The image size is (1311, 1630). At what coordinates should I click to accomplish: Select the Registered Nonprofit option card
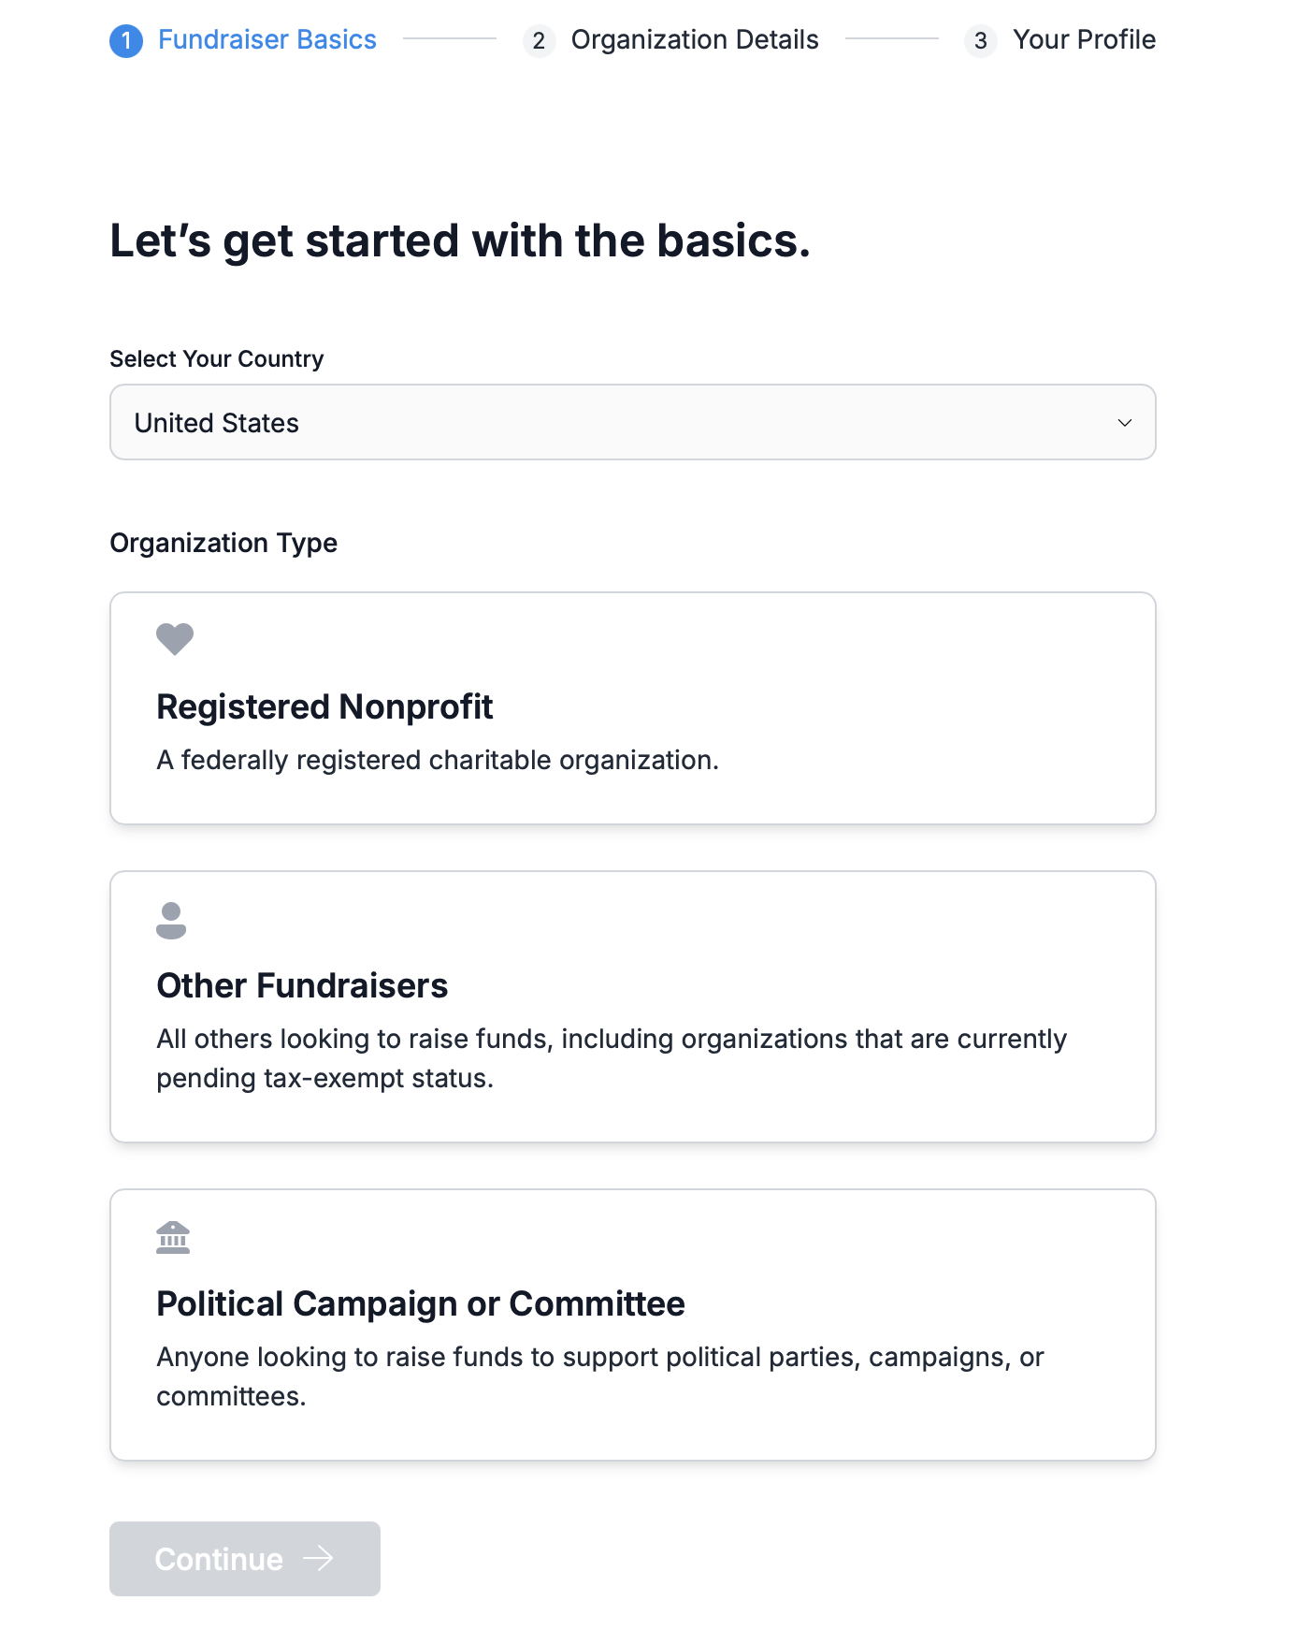633,708
